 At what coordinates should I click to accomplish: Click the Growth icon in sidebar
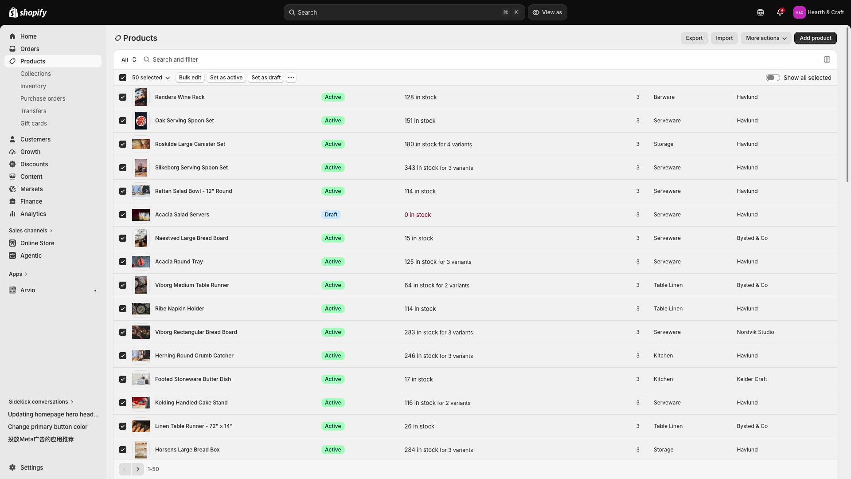click(x=12, y=152)
